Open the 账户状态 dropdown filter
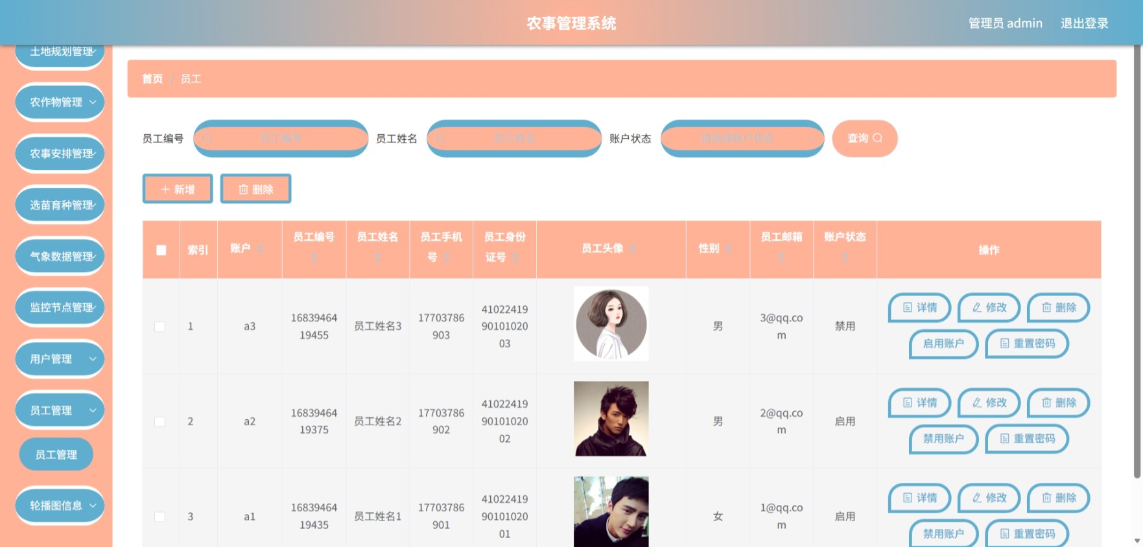Viewport: 1143px width, 547px height. [x=742, y=138]
